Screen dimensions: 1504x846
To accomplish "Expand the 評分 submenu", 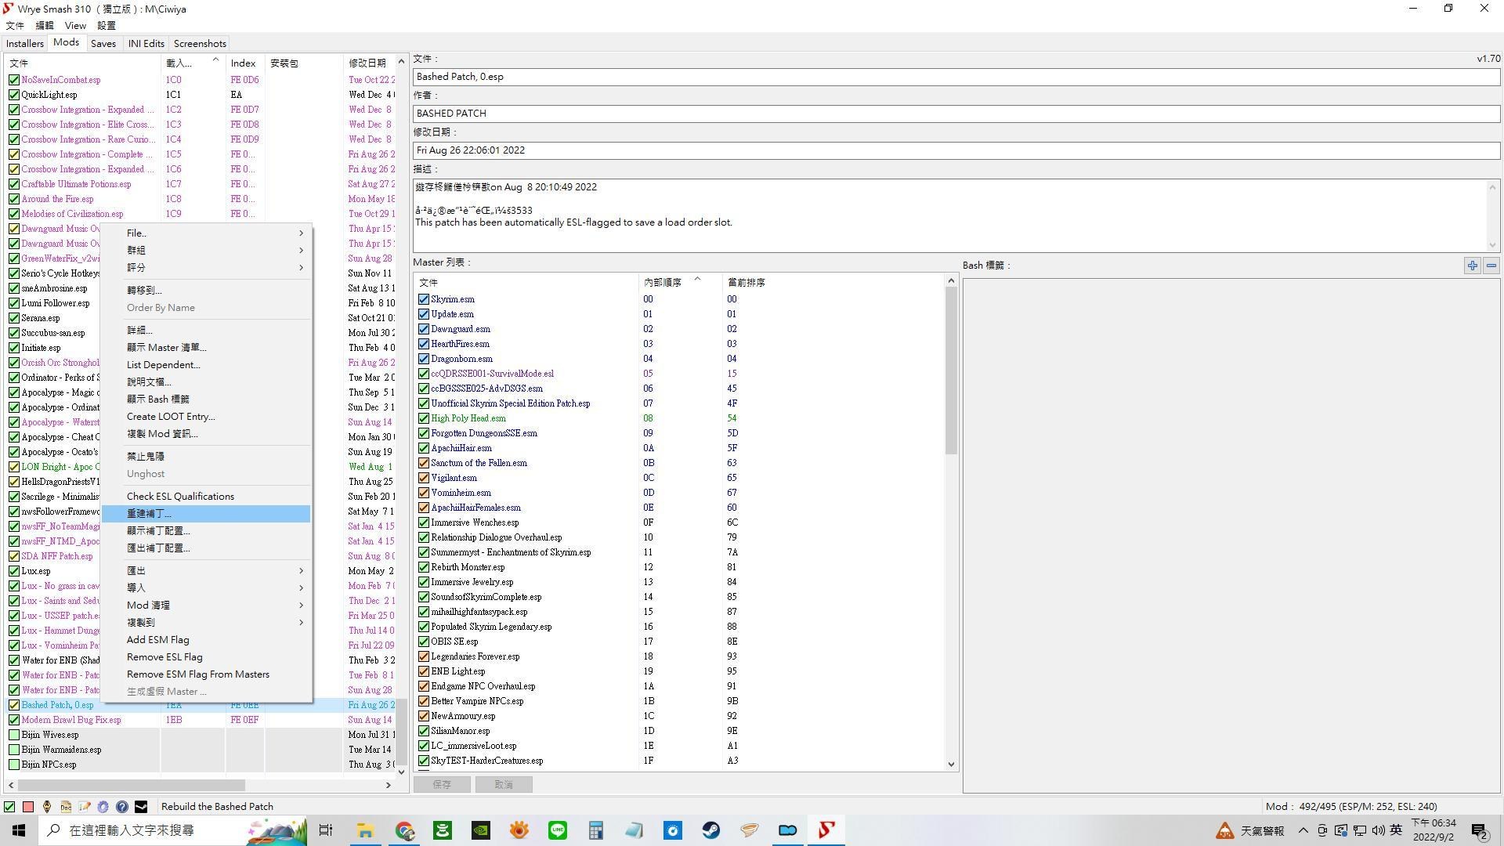I will click(208, 268).
